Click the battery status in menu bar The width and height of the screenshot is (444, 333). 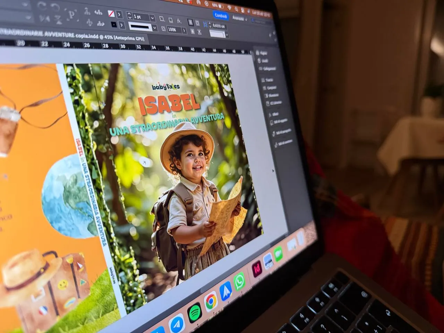coord(217,6)
